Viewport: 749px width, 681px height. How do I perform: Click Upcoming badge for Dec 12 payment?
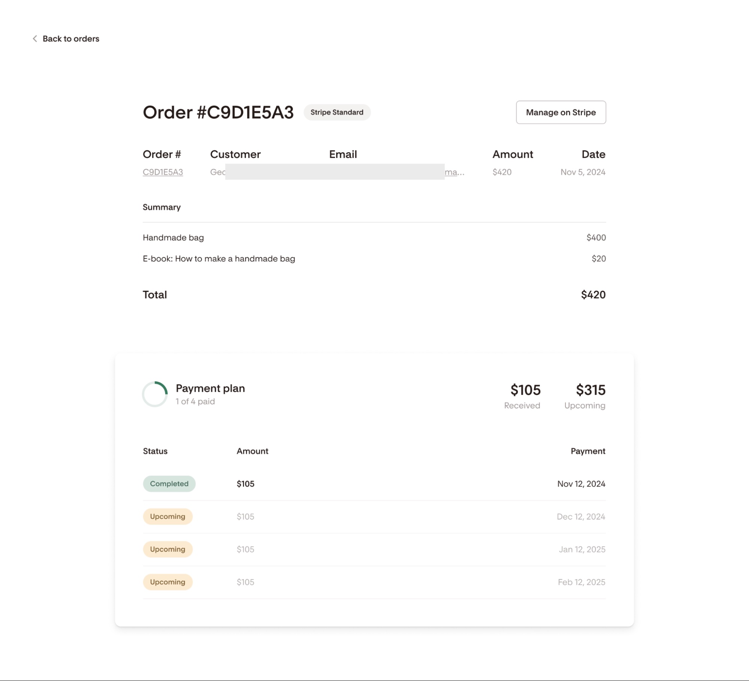coord(167,517)
